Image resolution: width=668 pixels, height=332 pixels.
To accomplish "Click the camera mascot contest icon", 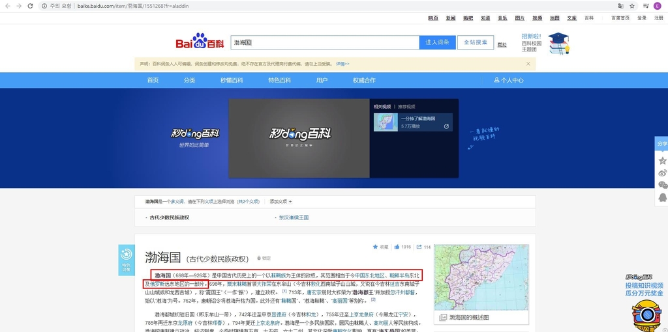I will click(x=645, y=315).
